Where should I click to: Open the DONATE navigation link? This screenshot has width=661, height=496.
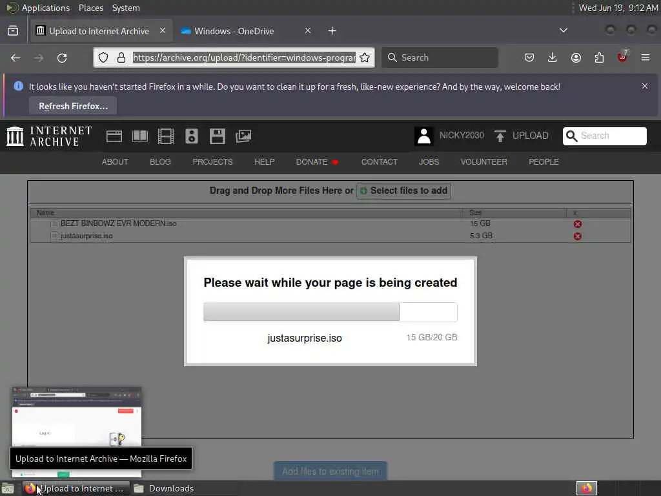(317, 162)
